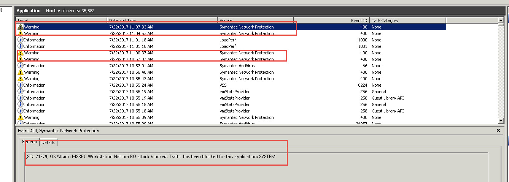The image size is (509, 182).
Task: Click Event ID 8224 cell
Action: click(363, 85)
